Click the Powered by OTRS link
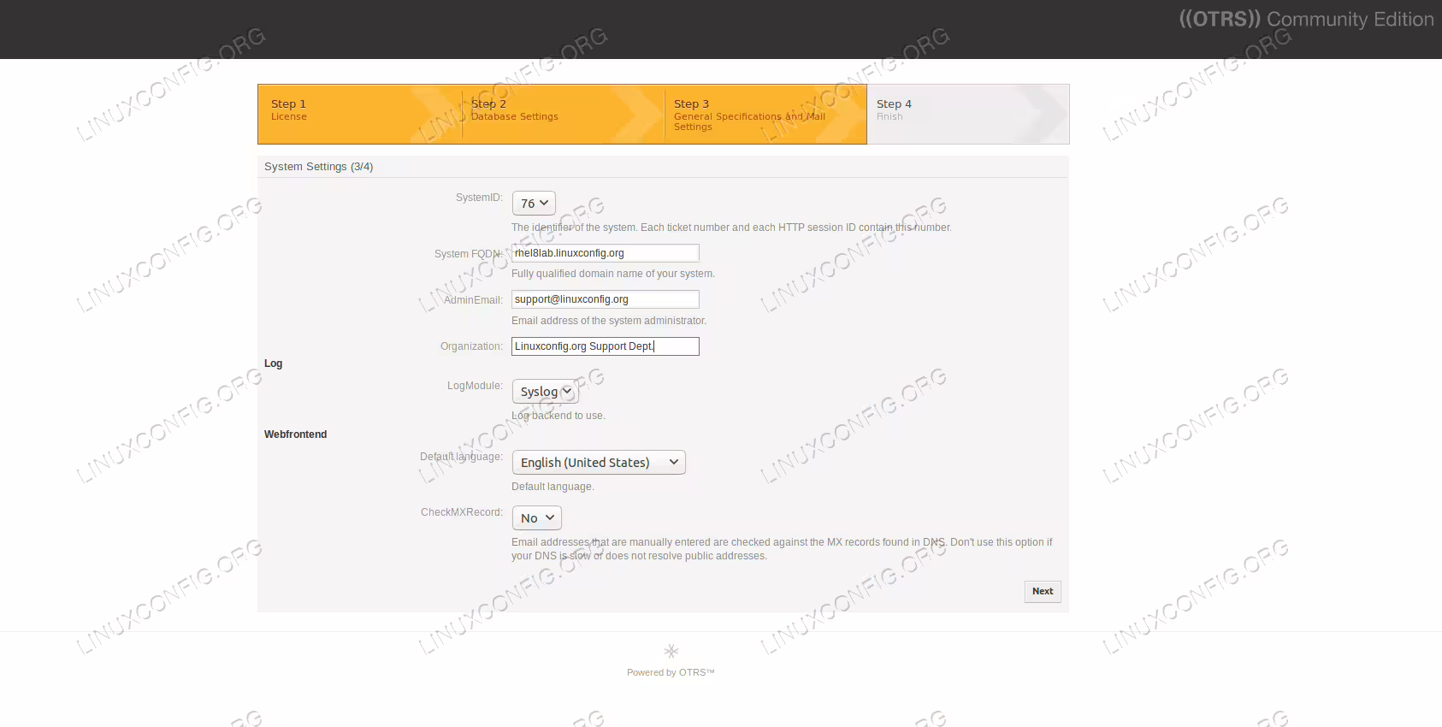This screenshot has height=727, width=1442. [x=671, y=672]
